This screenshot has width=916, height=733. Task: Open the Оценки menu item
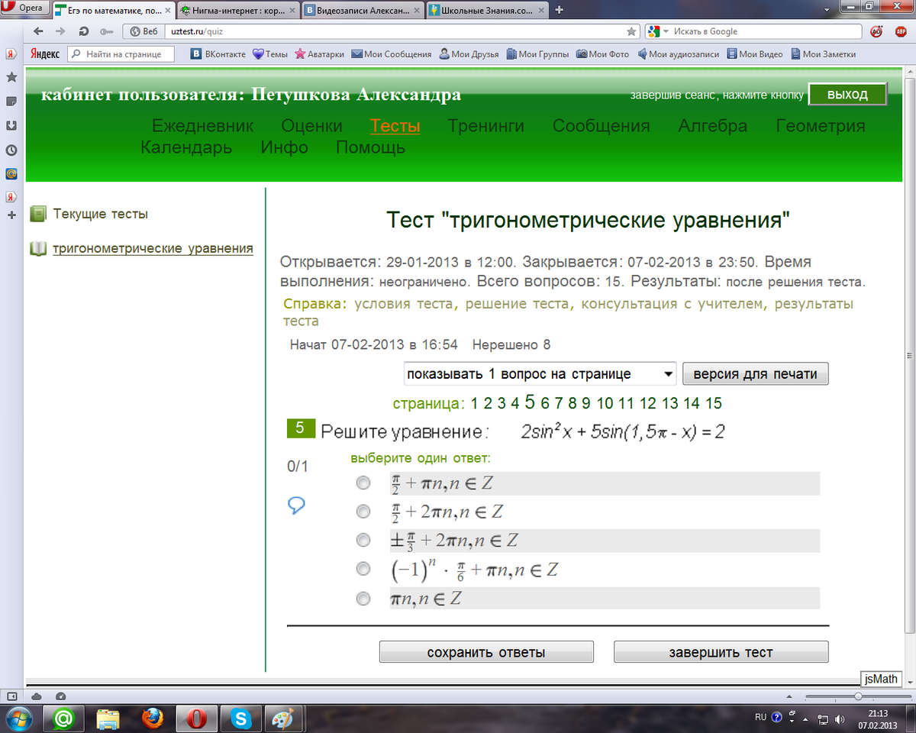click(x=311, y=126)
